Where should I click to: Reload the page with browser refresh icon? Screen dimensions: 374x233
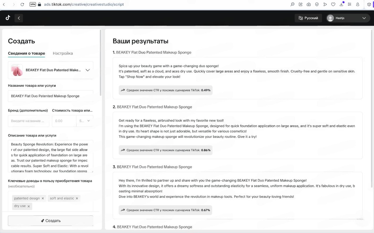pos(22,4)
